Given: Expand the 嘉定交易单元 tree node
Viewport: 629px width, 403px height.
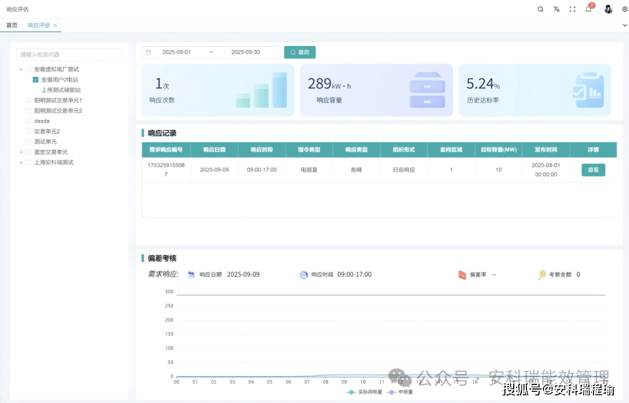Looking at the screenshot, I should tap(21, 152).
